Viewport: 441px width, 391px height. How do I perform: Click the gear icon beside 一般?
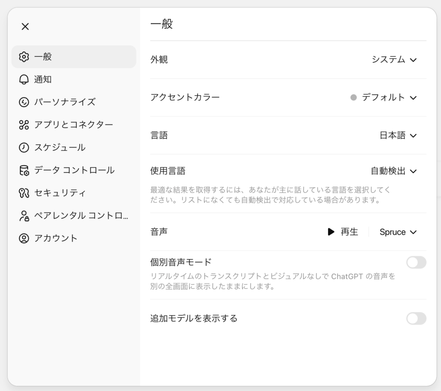pyautogui.click(x=24, y=57)
